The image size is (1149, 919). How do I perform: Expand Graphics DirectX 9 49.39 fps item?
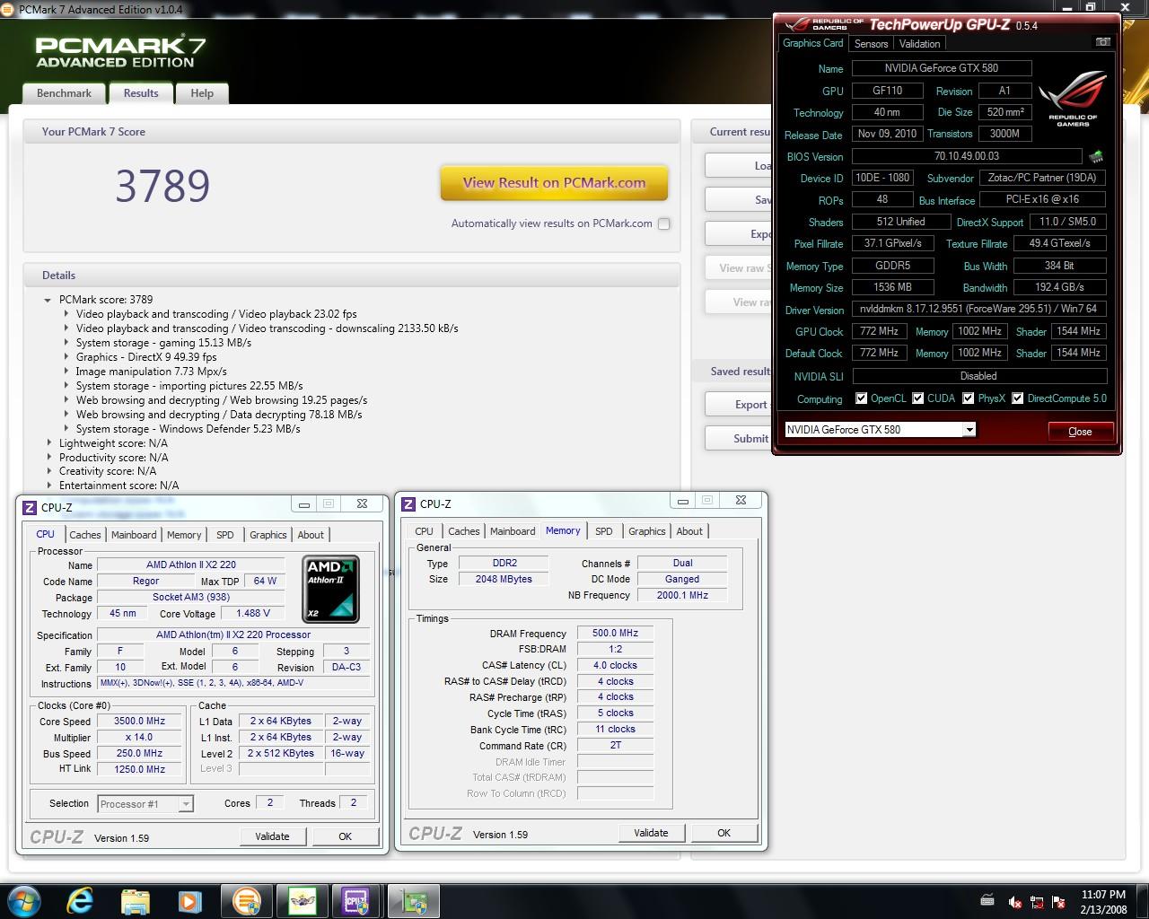click(66, 357)
